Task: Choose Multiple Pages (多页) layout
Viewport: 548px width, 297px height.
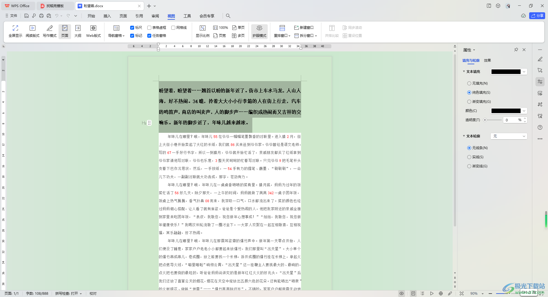Action: (238, 36)
